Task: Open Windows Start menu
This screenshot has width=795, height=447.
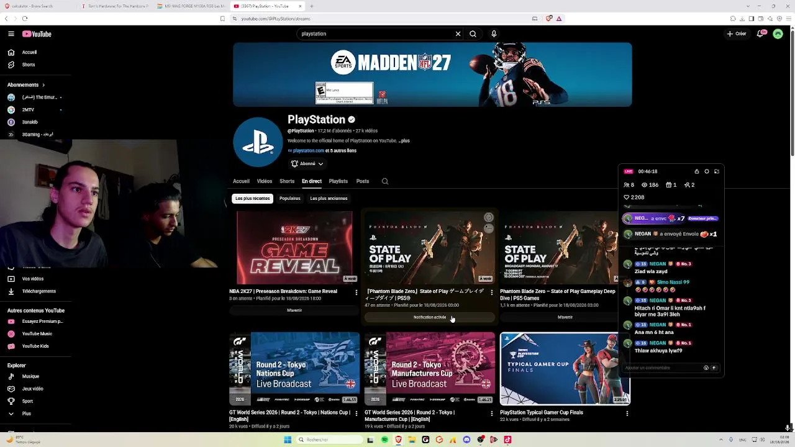Action: pyautogui.click(x=288, y=440)
